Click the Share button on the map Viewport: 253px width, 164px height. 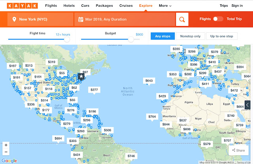point(238,150)
